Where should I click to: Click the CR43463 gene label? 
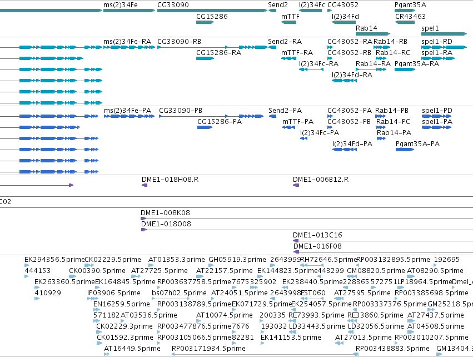pos(410,16)
